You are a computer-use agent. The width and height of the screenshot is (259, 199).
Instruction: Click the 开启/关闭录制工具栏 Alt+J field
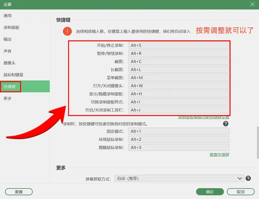click(179, 110)
